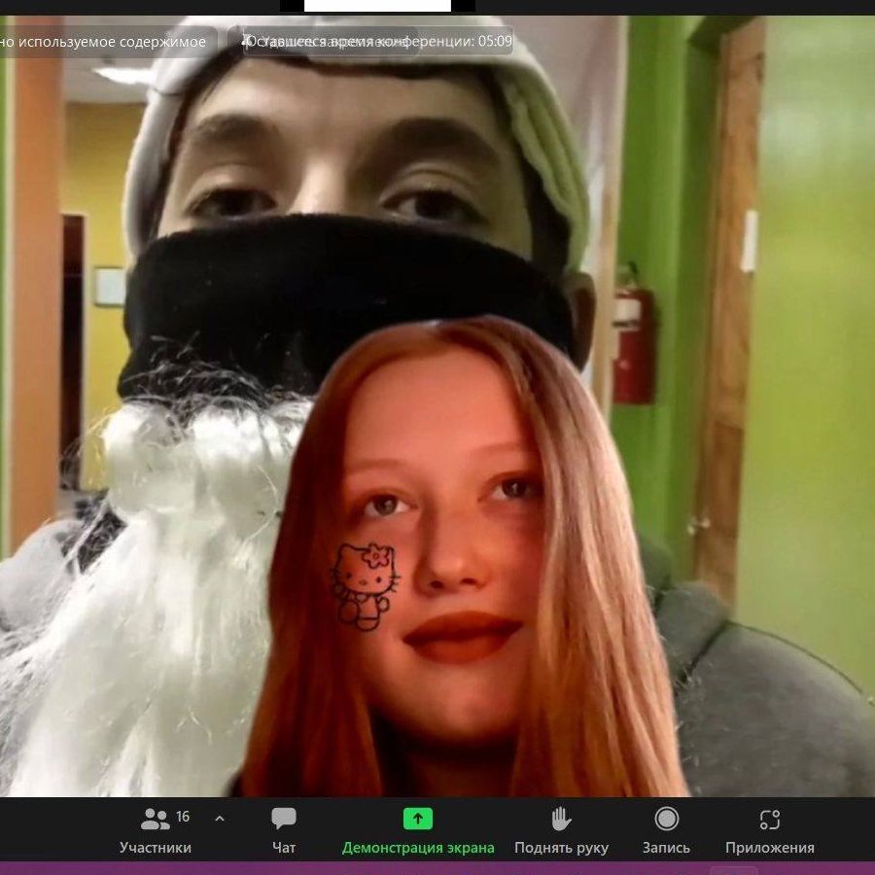The width and height of the screenshot is (875, 875).
Task: Open the Чат speech bubble icon
Action: tap(284, 819)
